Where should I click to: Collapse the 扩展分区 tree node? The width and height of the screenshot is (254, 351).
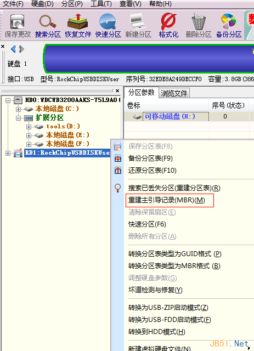click(x=18, y=118)
